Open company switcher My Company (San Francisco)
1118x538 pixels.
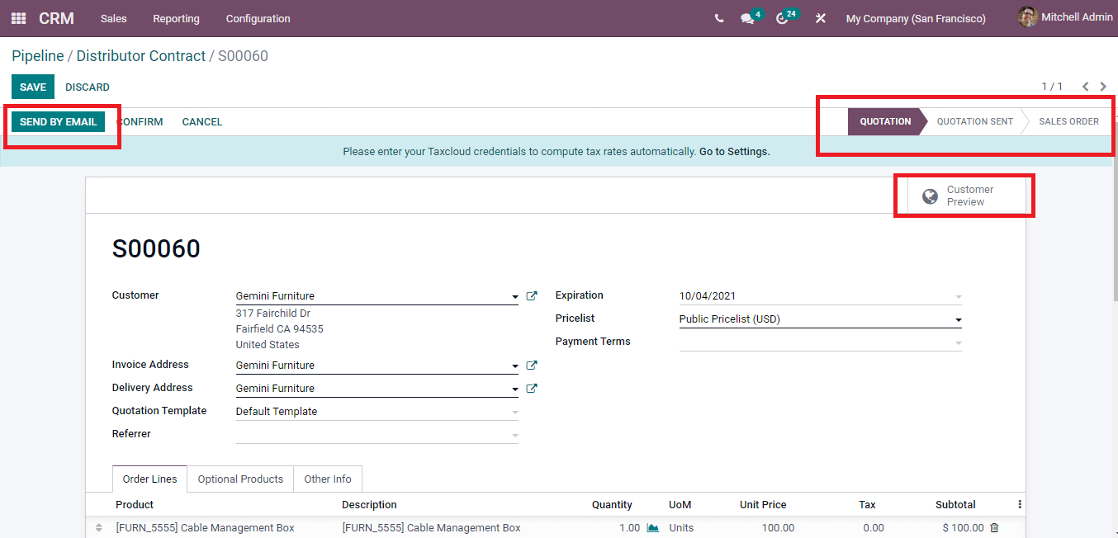916,18
